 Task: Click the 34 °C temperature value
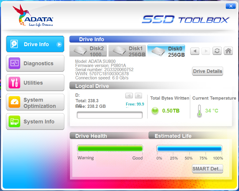(x=212, y=111)
